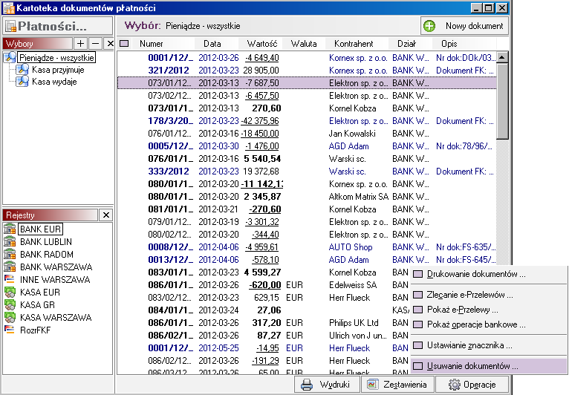Screen dimensions: 569x395
Task: Click the Kasa przyjmuje magnifier icon
Action: point(22,70)
